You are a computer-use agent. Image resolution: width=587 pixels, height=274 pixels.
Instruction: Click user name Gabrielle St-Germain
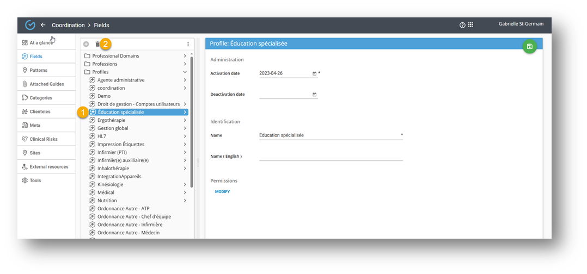[521, 24]
